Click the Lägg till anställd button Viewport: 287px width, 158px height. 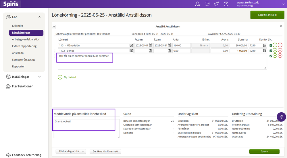pos(267,15)
